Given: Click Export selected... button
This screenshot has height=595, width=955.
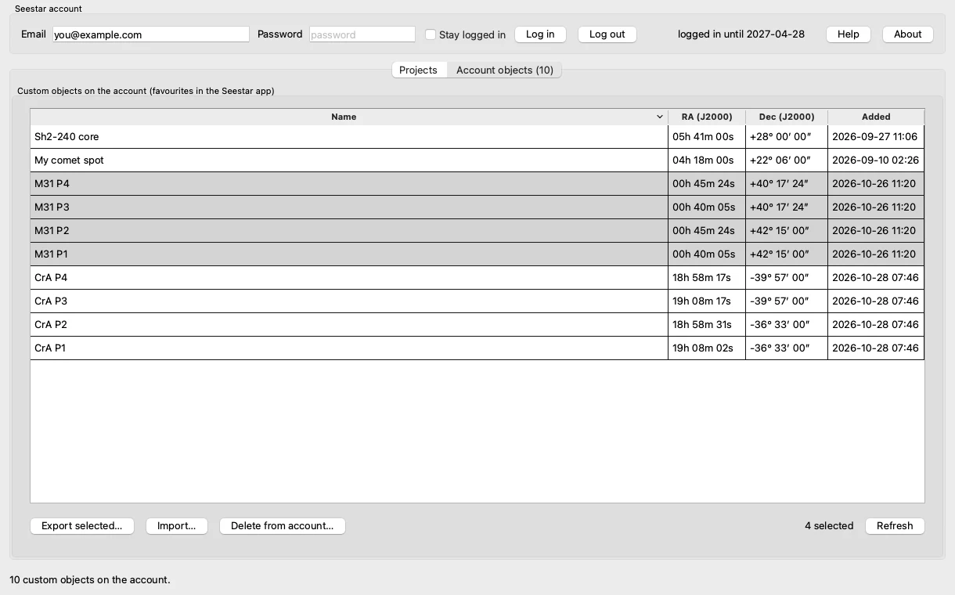Looking at the screenshot, I should [82, 526].
